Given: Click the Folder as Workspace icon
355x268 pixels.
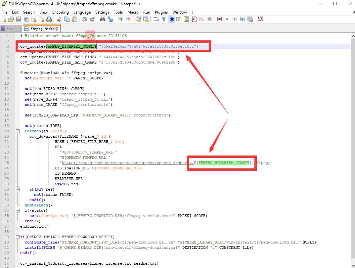Looking at the screenshot, I should 202,19.
